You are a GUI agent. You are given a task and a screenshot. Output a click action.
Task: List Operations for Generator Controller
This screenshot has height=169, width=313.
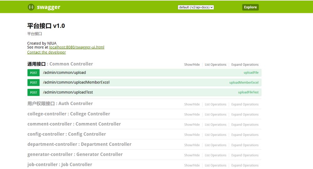click(215, 155)
